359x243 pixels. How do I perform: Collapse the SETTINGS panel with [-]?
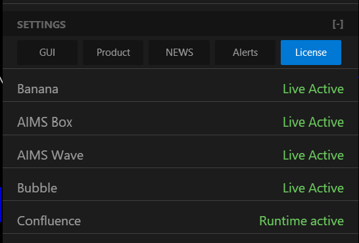coord(338,24)
